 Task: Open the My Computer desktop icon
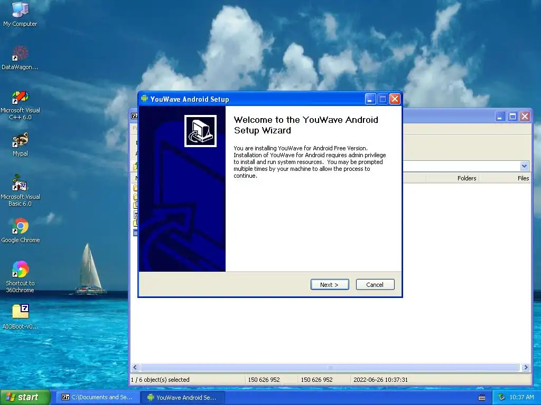20,14
